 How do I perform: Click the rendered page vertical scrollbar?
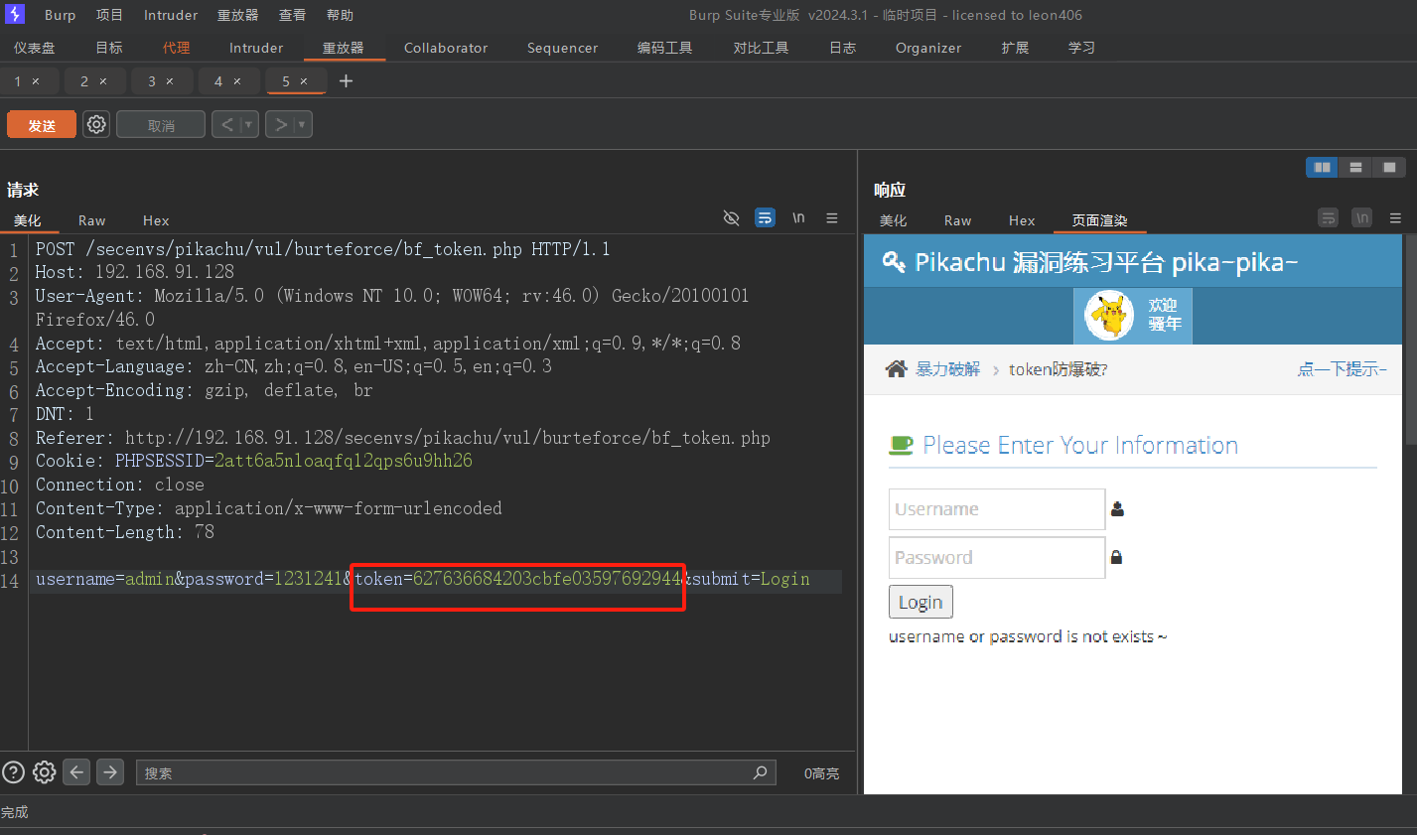coord(1410,340)
